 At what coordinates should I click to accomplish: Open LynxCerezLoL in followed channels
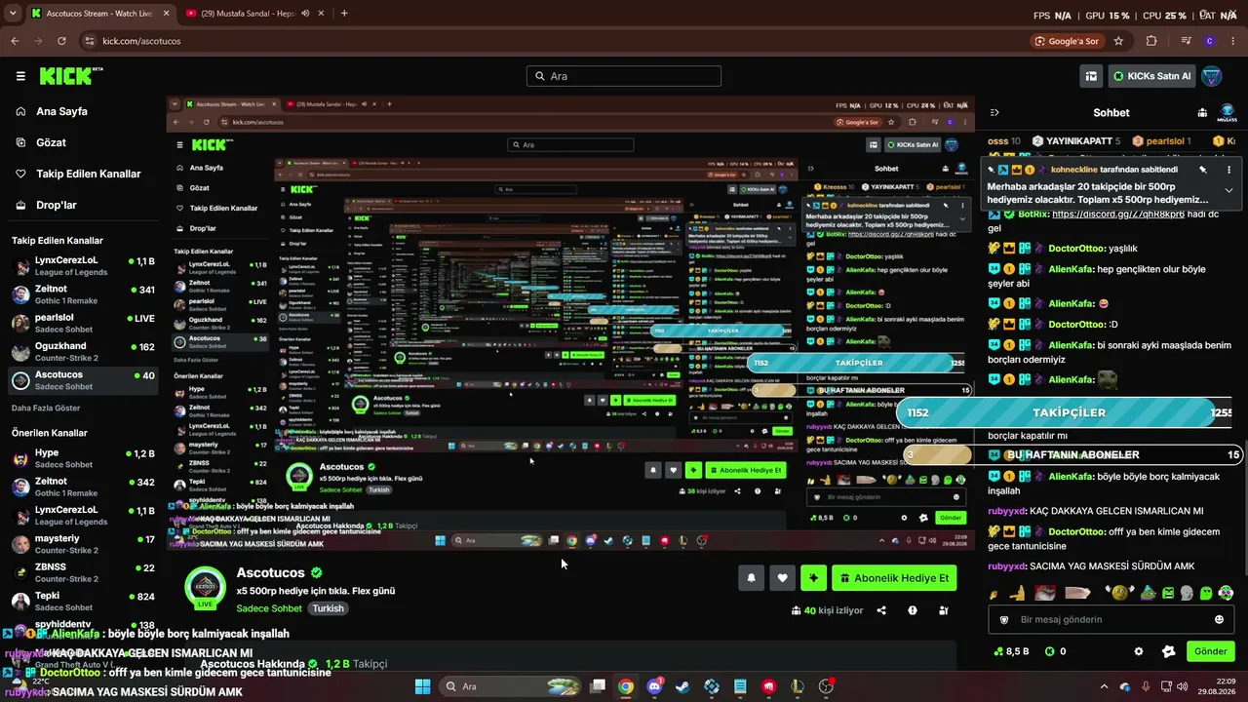[83, 266]
